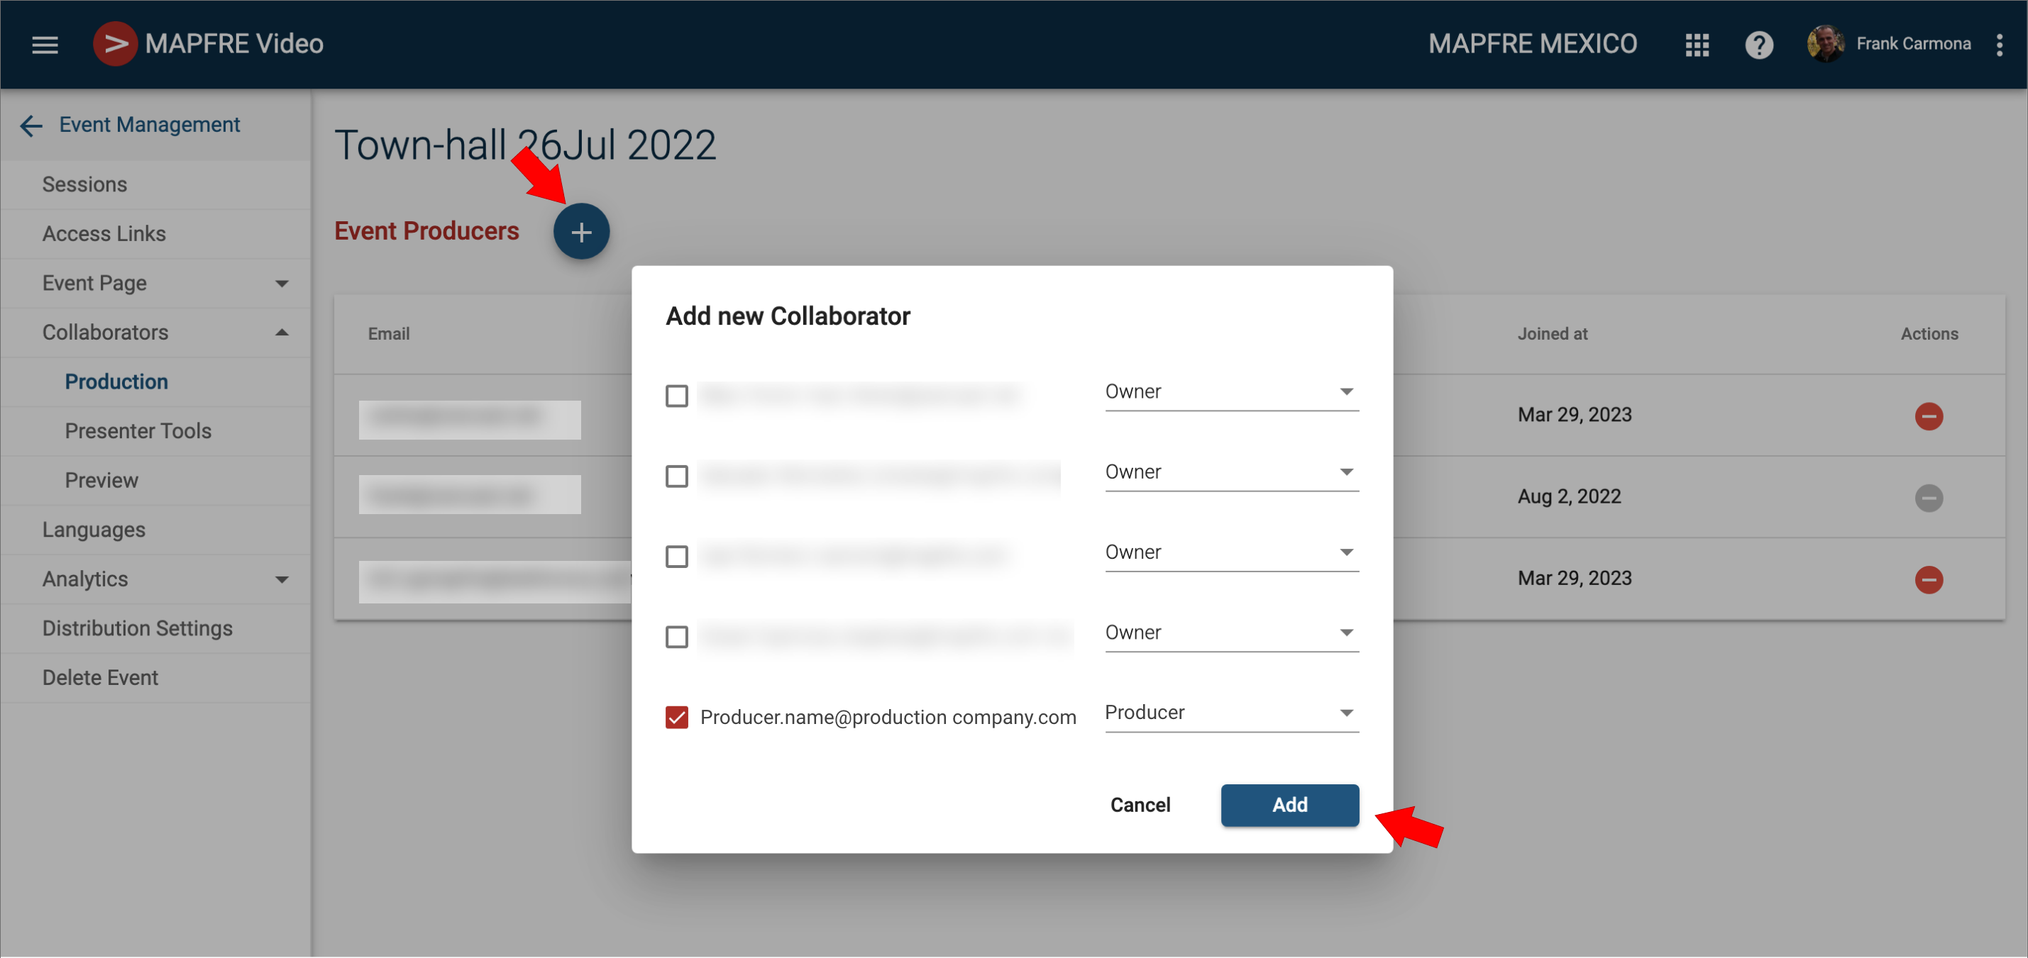The height and width of the screenshot is (958, 2028).
Task: Open the hamburger navigation menu
Action: 45,44
